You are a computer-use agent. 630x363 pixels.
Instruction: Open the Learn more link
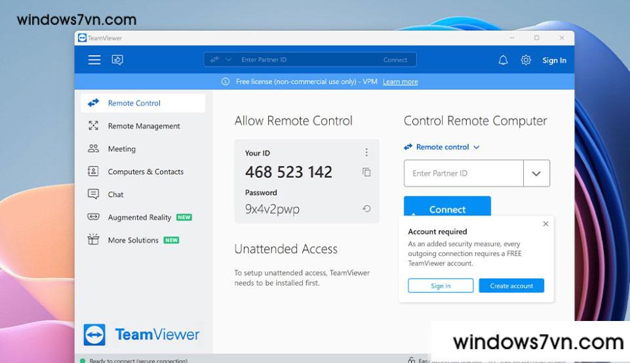(x=400, y=81)
